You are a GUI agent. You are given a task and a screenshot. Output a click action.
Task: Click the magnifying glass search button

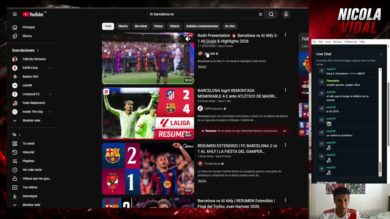pos(271,14)
